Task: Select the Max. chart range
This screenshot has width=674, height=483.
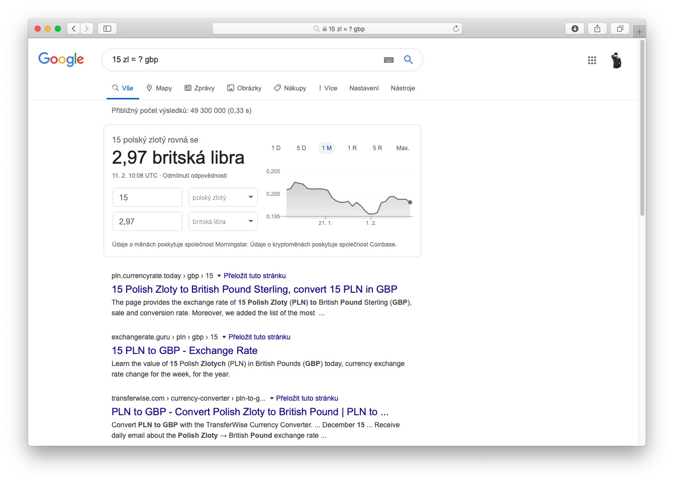Action: click(x=403, y=148)
